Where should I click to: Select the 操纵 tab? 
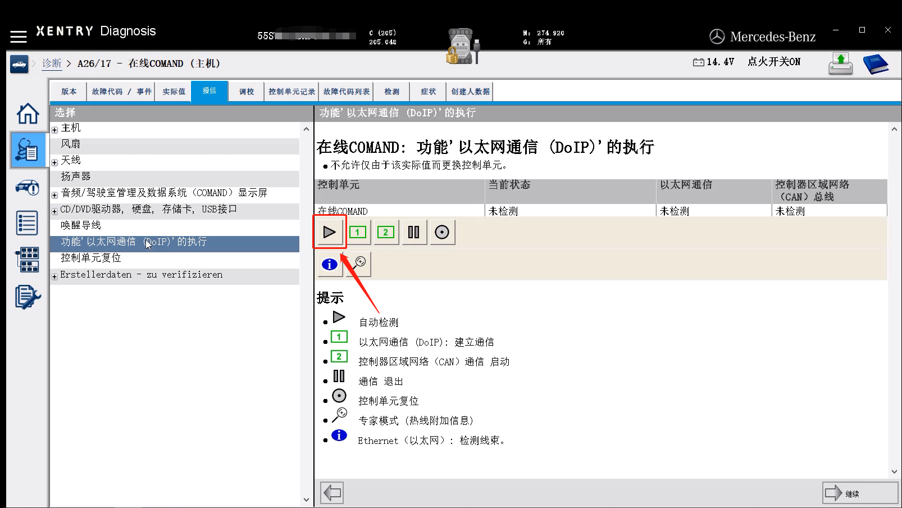click(x=209, y=91)
